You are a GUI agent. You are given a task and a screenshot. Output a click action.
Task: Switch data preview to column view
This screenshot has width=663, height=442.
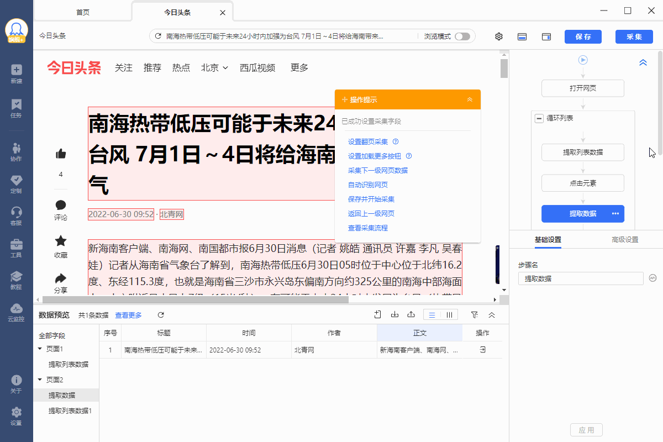(449, 315)
